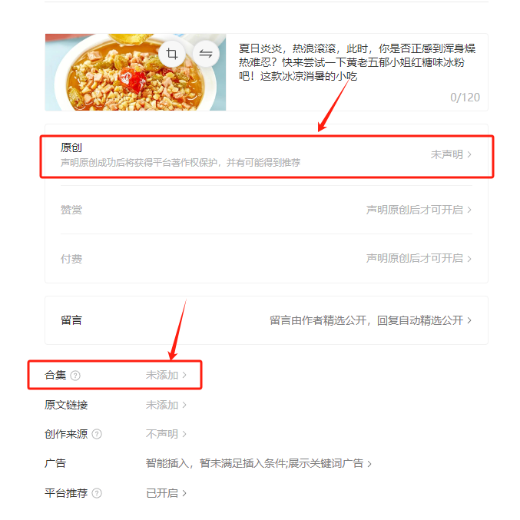The image size is (520, 520).
Task: Open 创作来源 不声明 option
Action: pyautogui.click(x=166, y=434)
